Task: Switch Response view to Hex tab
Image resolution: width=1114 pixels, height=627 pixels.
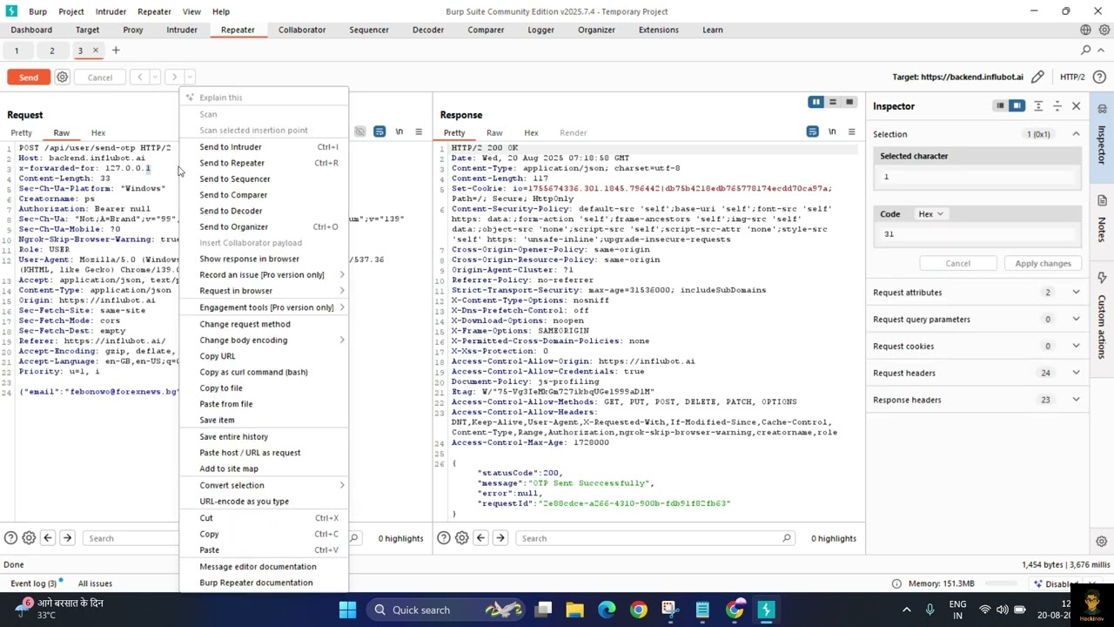Action: coord(531,132)
